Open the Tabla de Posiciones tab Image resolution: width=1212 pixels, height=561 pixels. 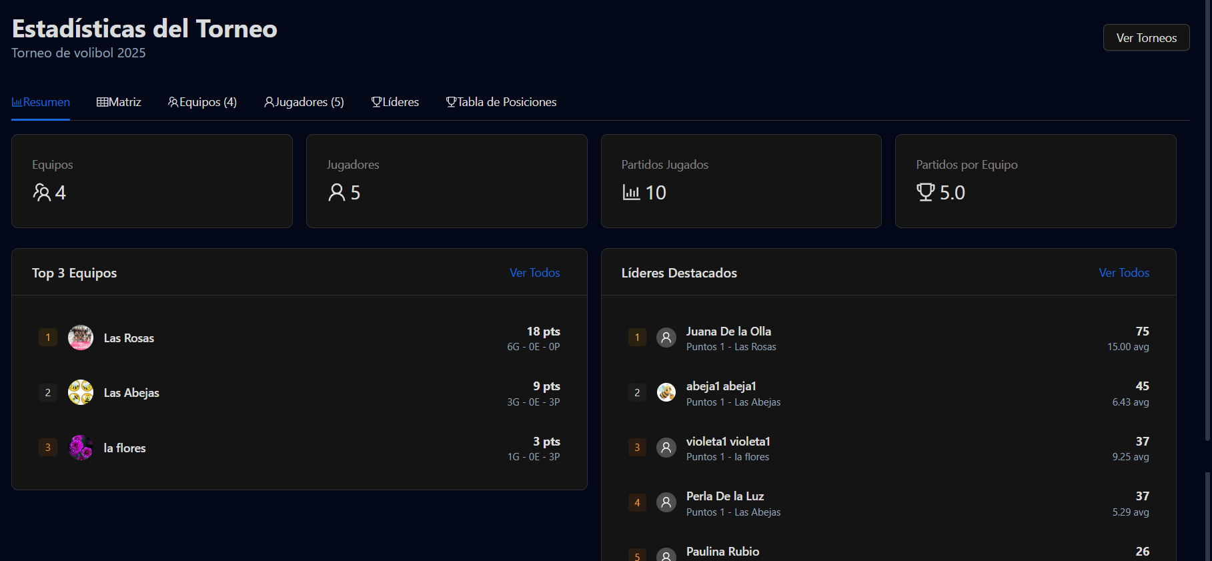(501, 102)
